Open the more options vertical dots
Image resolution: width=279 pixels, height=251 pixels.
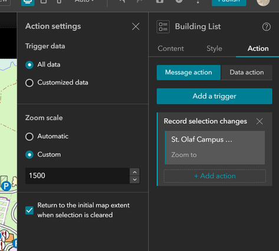198,2
